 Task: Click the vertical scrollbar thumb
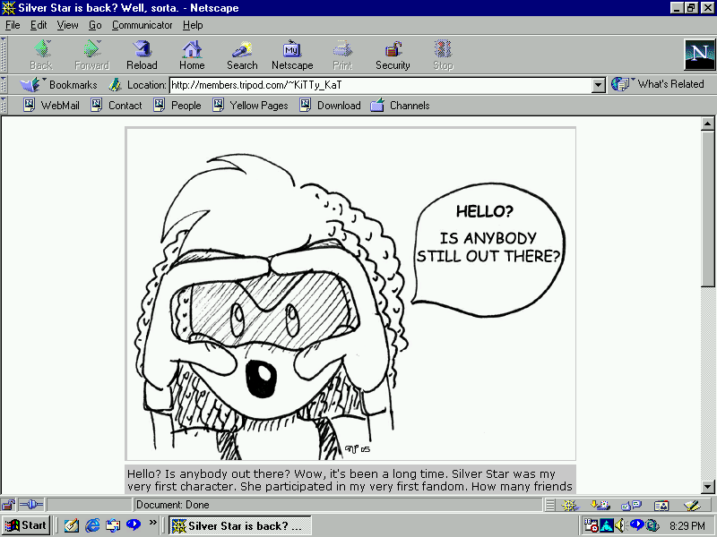coord(707,209)
